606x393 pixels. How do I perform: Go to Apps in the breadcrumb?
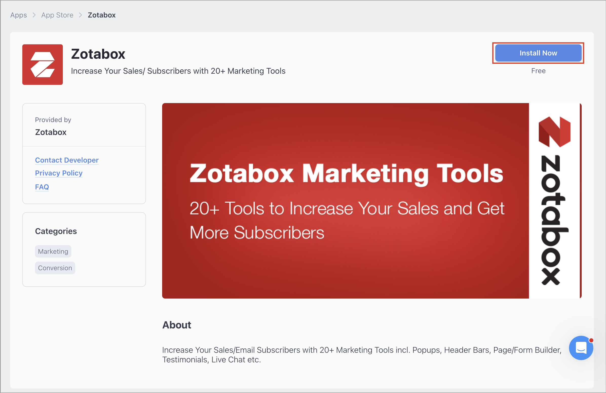click(18, 15)
